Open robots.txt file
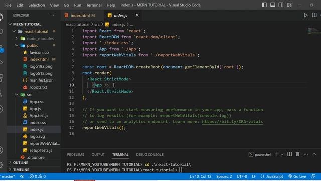 tap(35, 87)
